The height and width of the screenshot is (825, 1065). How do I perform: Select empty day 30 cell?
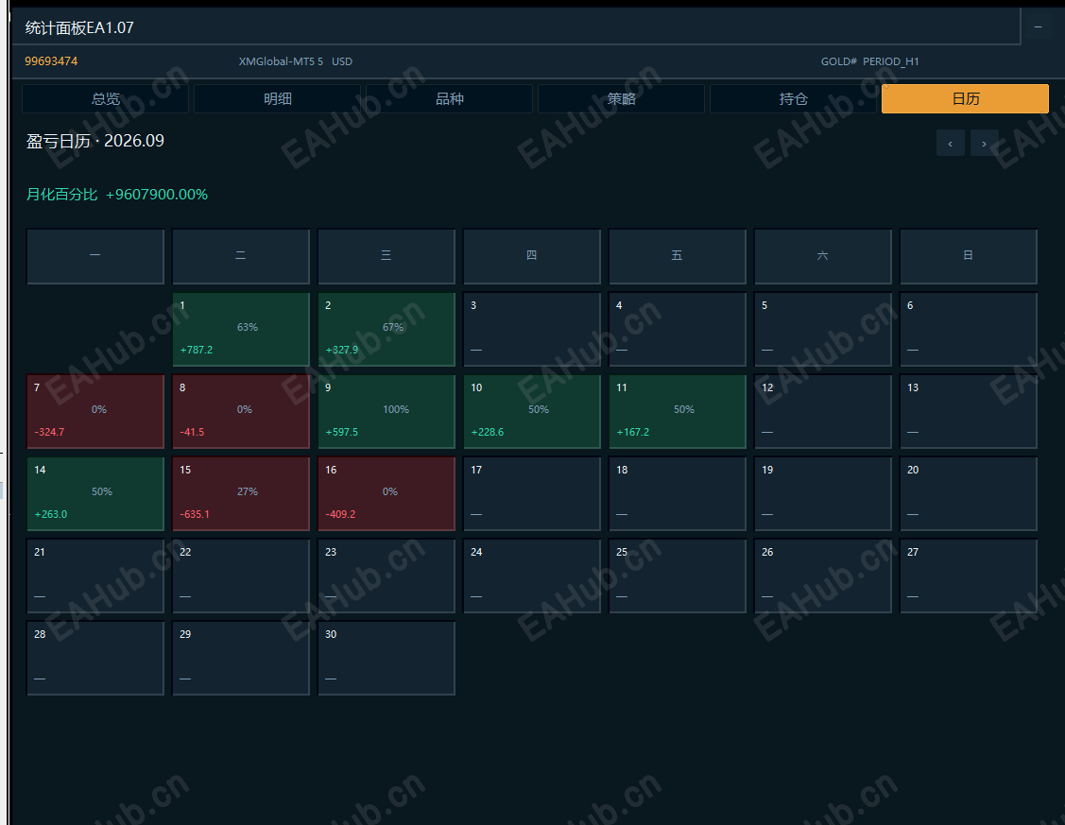coord(386,658)
